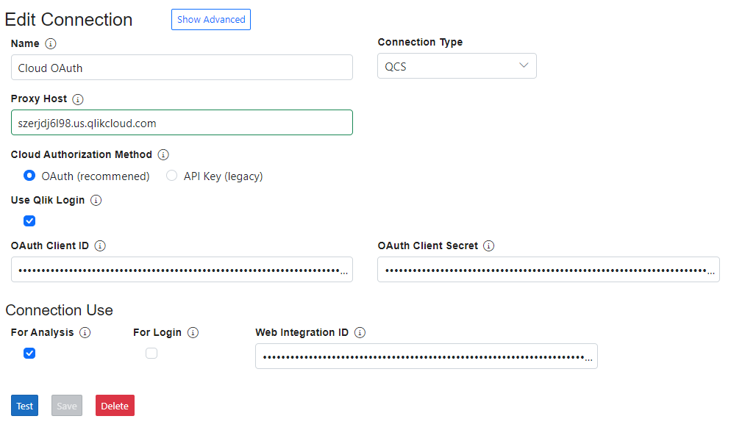Click the OAuth Client Secret info icon
The height and width of the screenshot is (430, 731).
489,246
